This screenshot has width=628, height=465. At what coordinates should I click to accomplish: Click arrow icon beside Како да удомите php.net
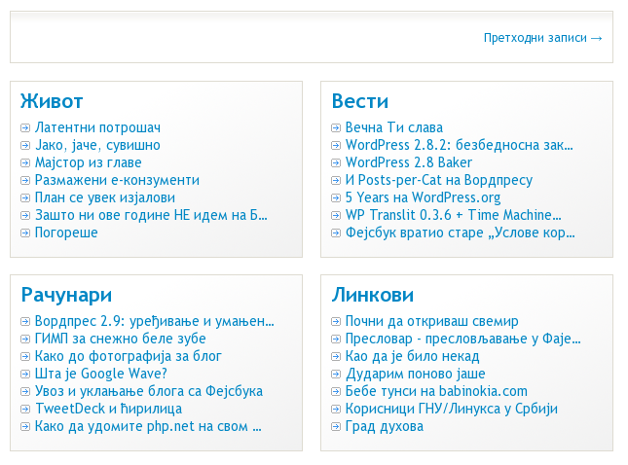click(x=25, y=427)
